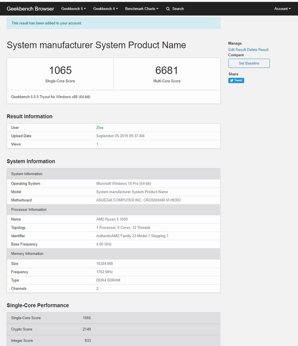The width and height of the screenshot is (298, 346).
Task: Open the Account dropdown menu
Action: (282, 9)
